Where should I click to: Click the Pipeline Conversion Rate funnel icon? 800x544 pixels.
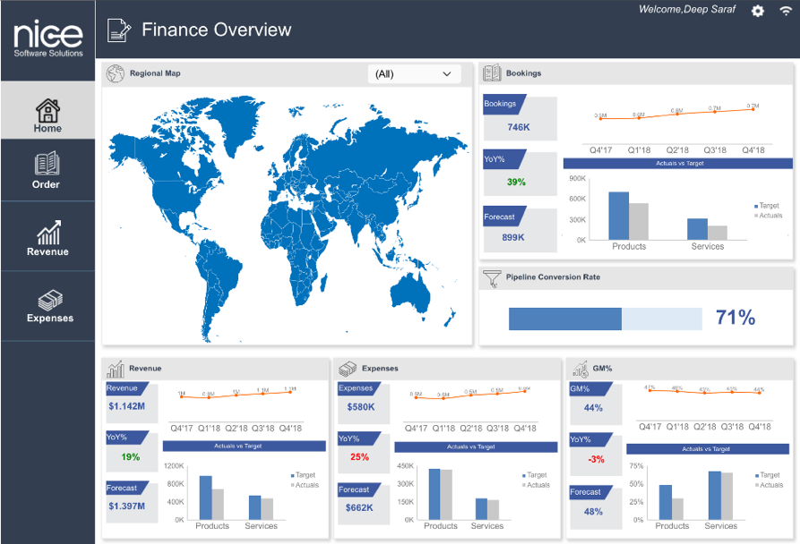tap(491, 278)
